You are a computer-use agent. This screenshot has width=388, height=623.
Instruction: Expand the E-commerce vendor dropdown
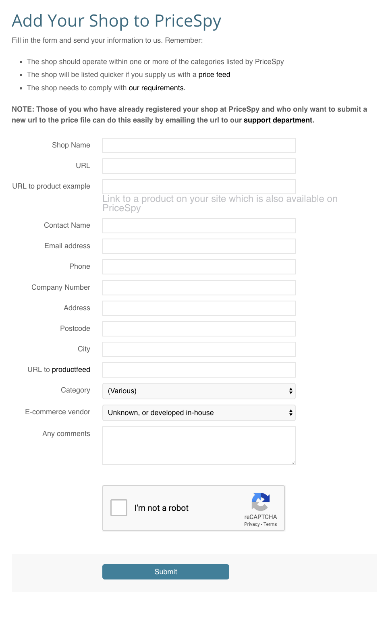[x=199, y=413]
